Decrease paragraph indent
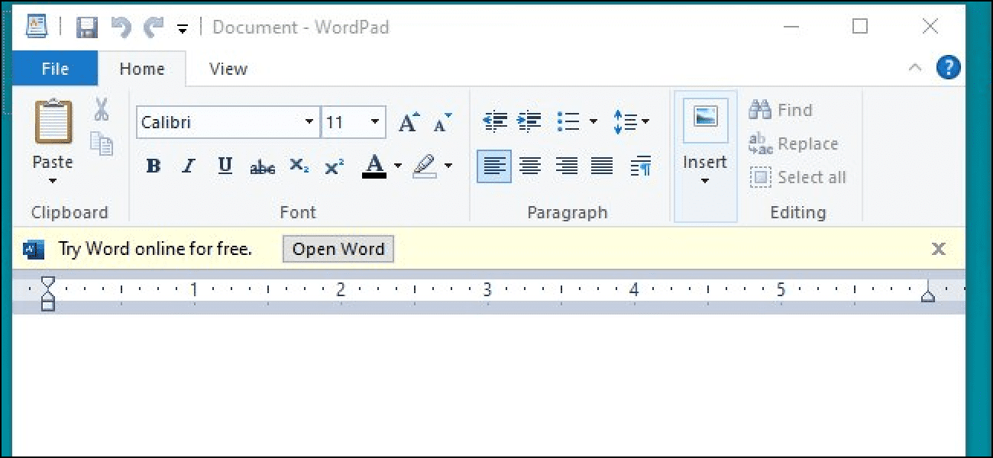This screenshot has height=458, width=993. 495,121
